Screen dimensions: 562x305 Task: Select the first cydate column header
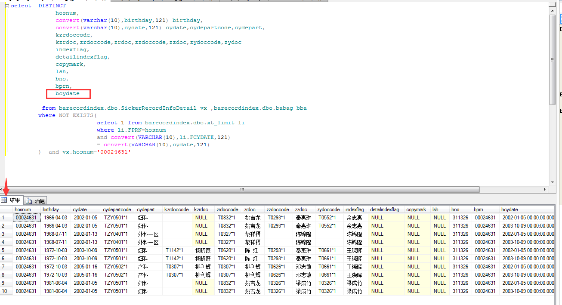coord(86,209)
